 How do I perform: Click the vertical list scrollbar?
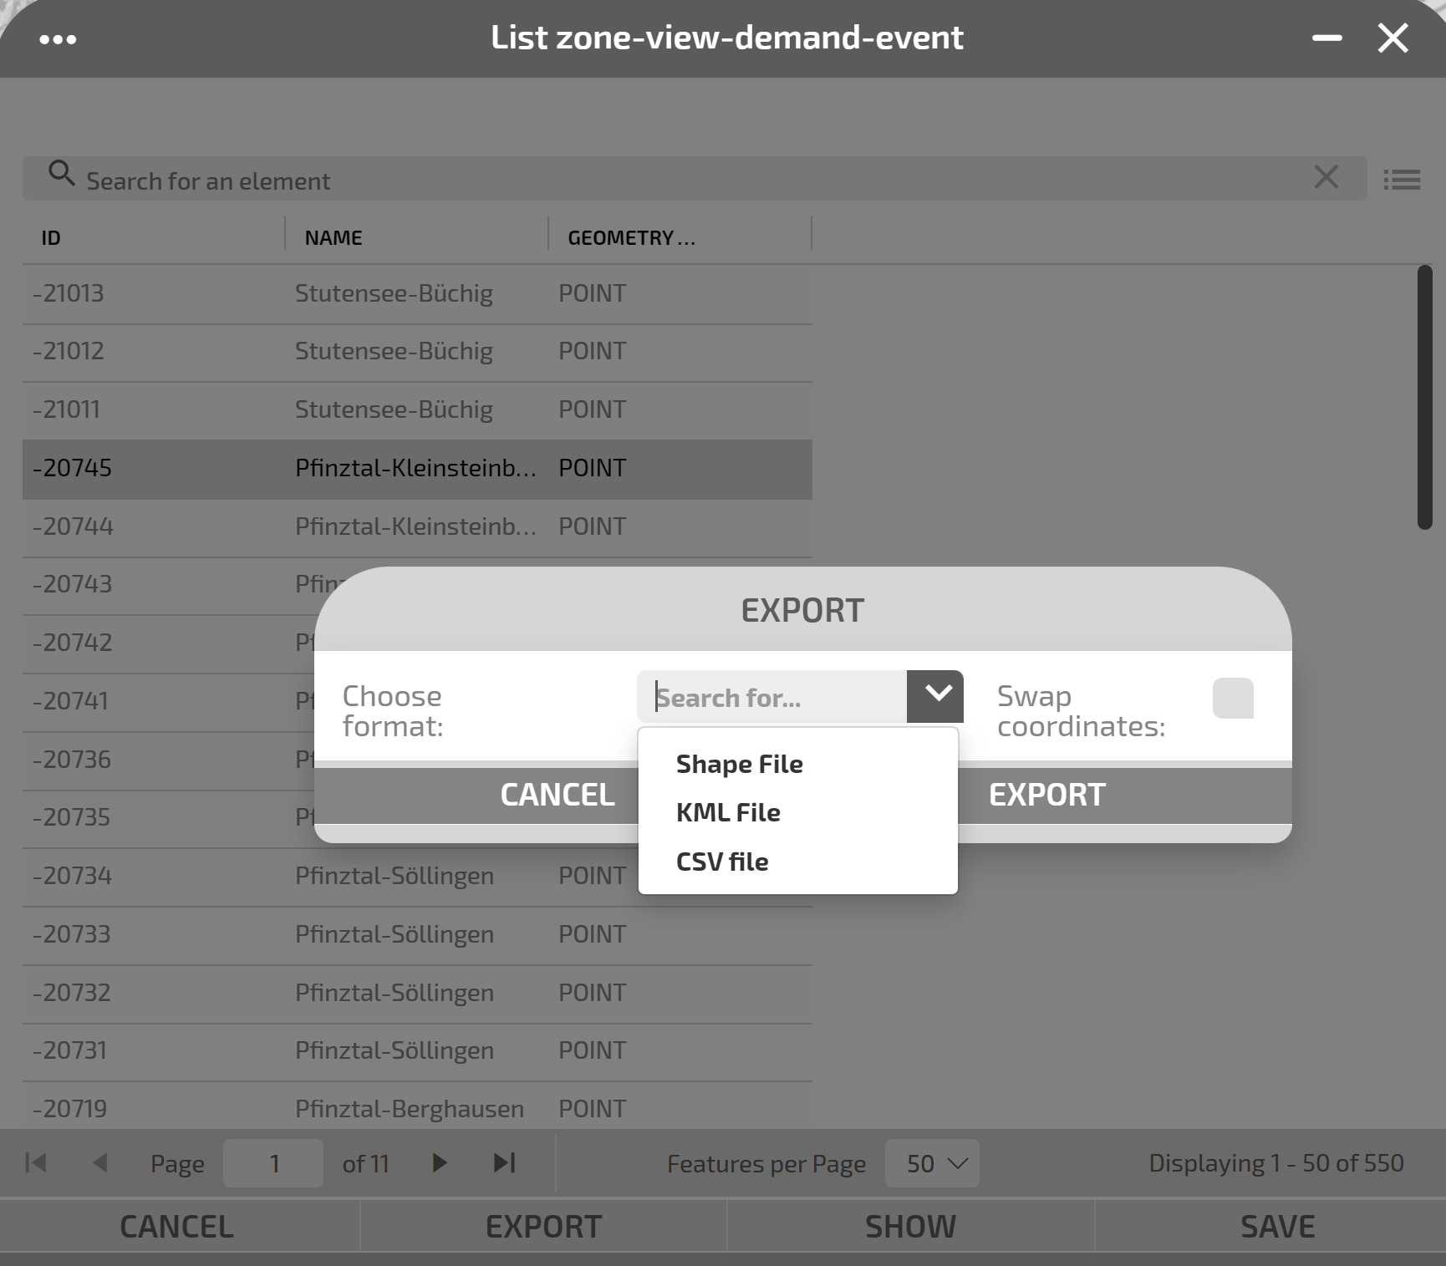click(1425, 397)
